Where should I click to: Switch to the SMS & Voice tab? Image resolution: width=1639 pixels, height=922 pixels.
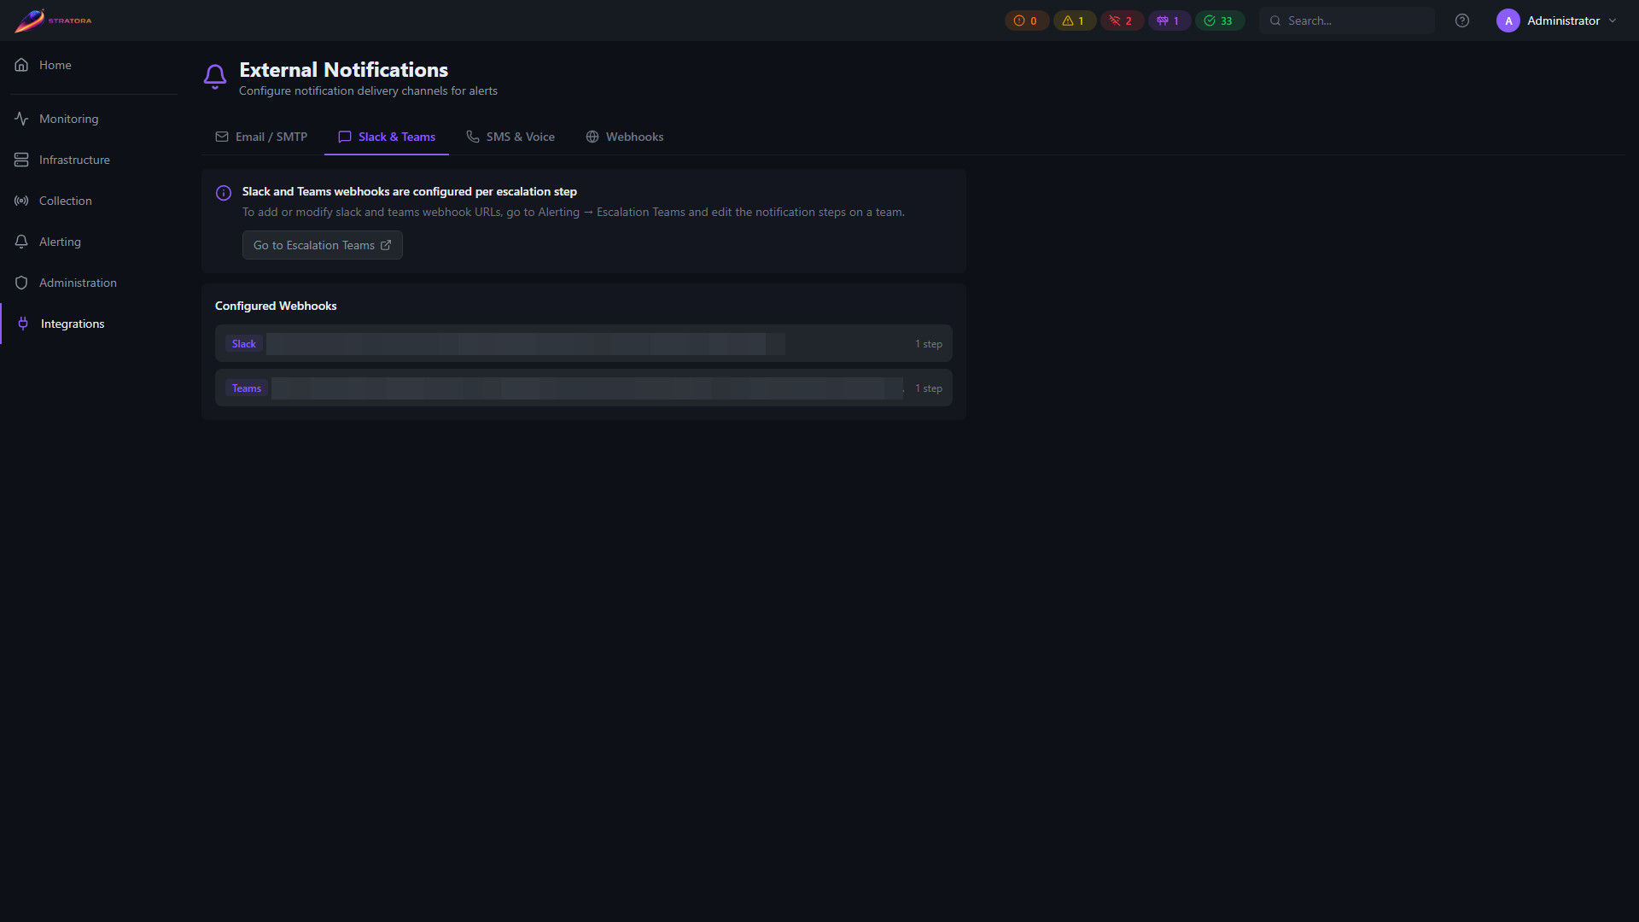click(x=510, y=137)
